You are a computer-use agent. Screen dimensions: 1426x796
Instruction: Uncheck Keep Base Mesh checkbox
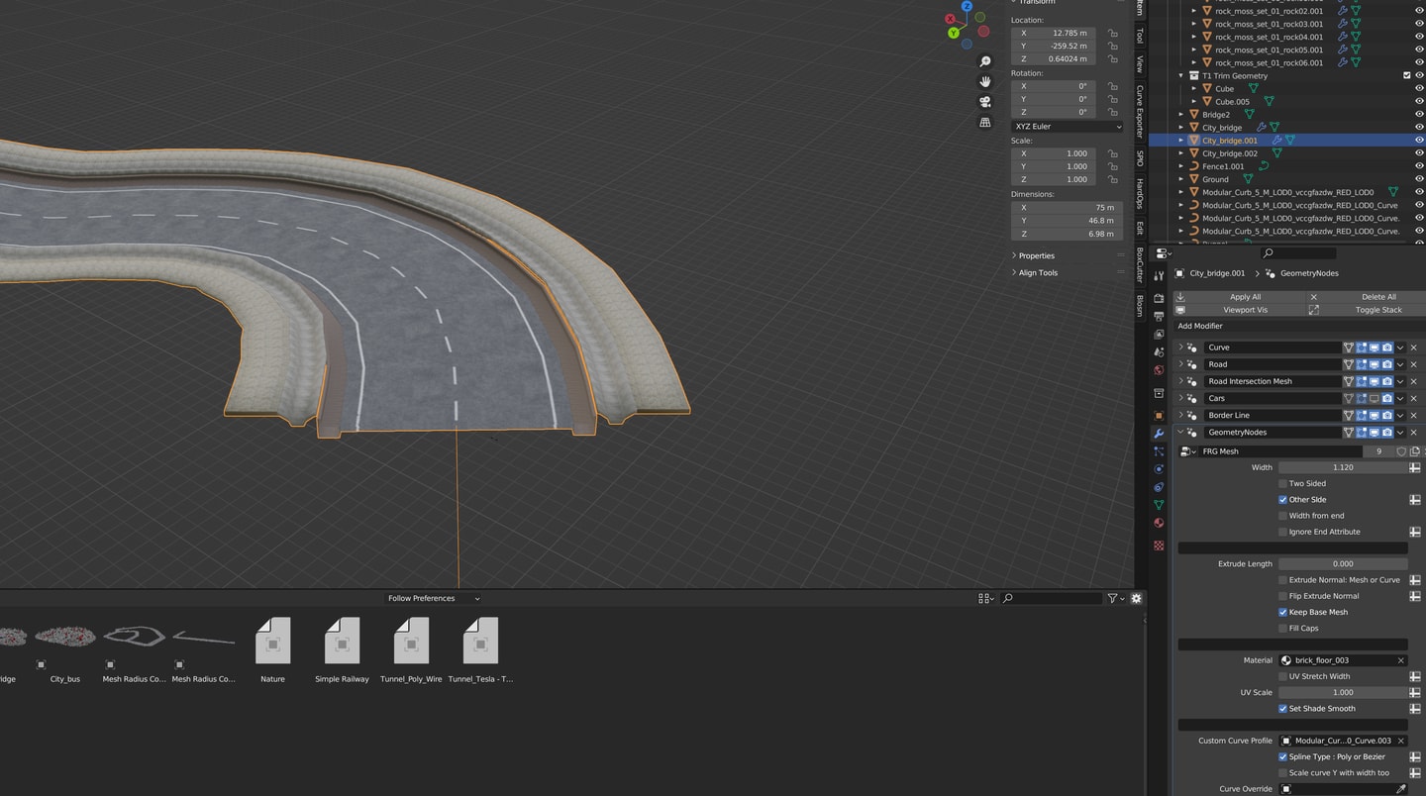[1282, 612]
